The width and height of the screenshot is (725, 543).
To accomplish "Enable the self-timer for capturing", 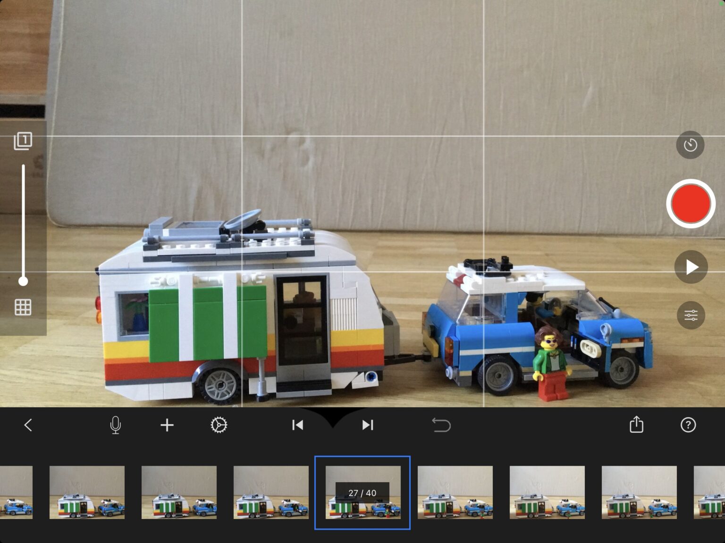I will click(690, 145).
